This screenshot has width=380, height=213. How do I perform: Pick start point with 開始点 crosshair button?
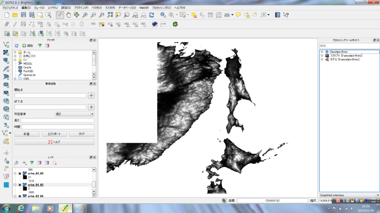tap(91, 96)
